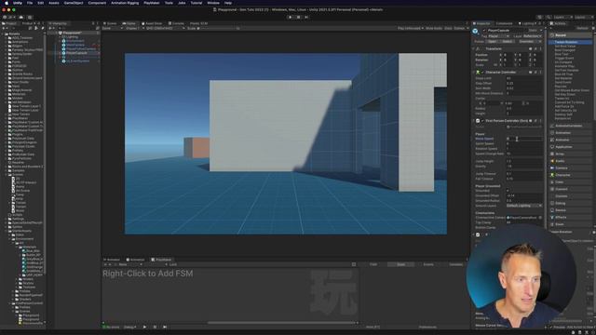
Task: Open the Animation Rigging menu
Action: [125, 3]
